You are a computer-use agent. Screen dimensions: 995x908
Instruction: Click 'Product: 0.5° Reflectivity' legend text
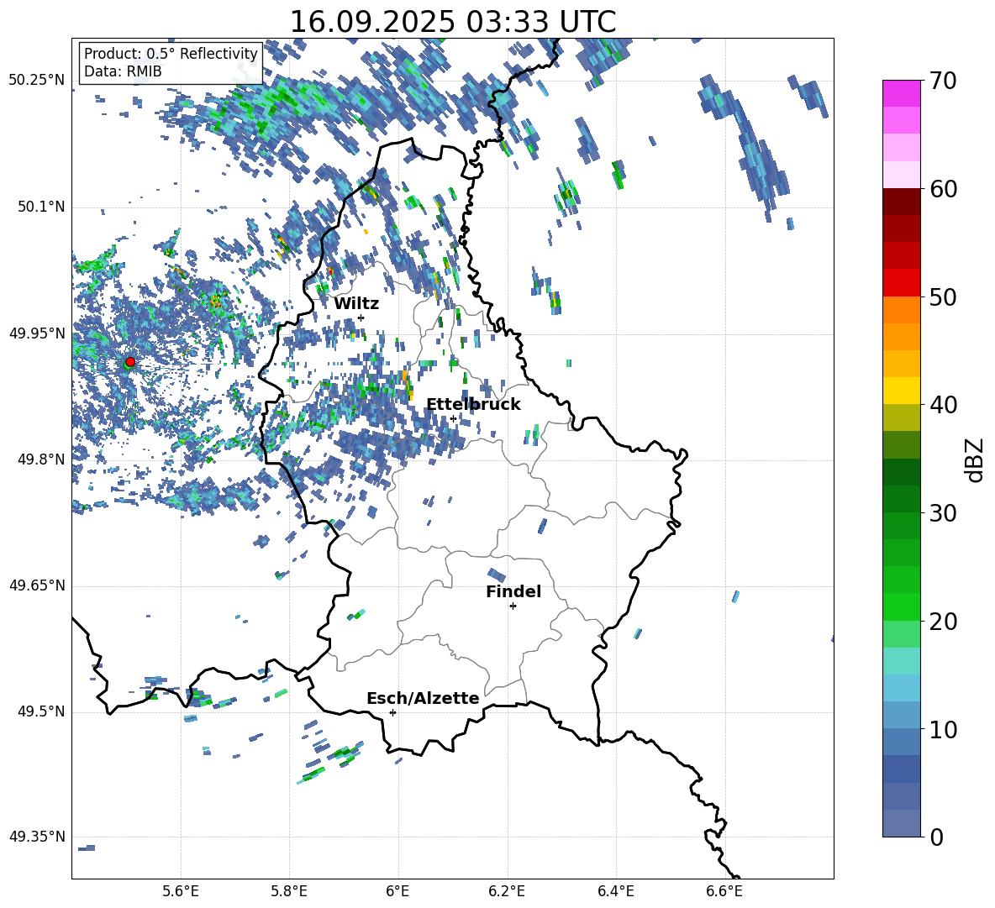point(171,54)
